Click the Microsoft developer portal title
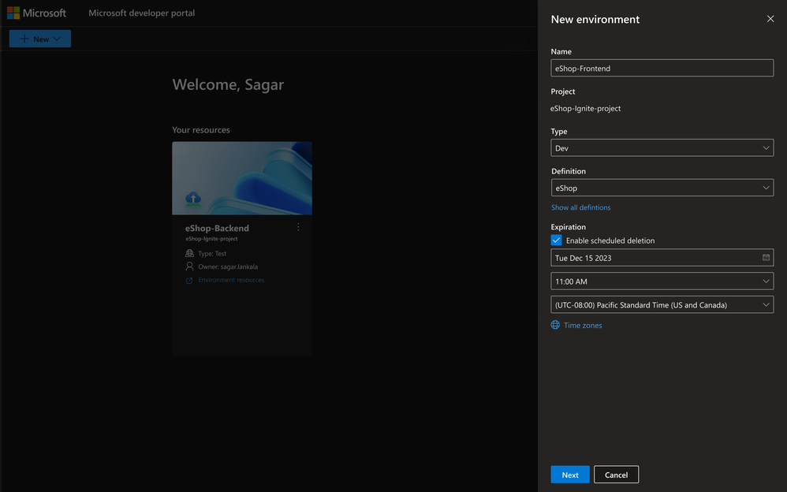The height and width of the screenshot is (492, 787). pos(141,13)
